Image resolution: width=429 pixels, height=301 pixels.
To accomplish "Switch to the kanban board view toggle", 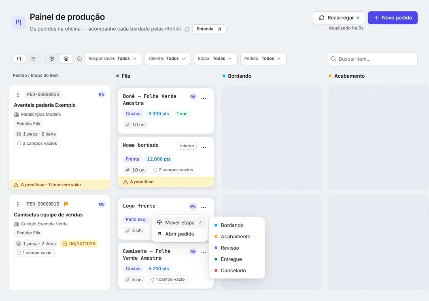I will point(19,59).
